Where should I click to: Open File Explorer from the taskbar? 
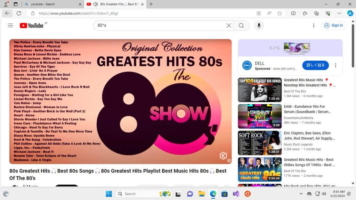[x=201, y=194]
